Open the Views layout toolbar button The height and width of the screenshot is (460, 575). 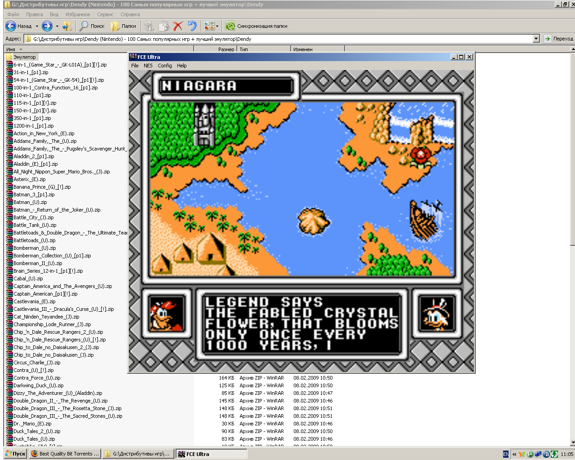coord(209,26)
